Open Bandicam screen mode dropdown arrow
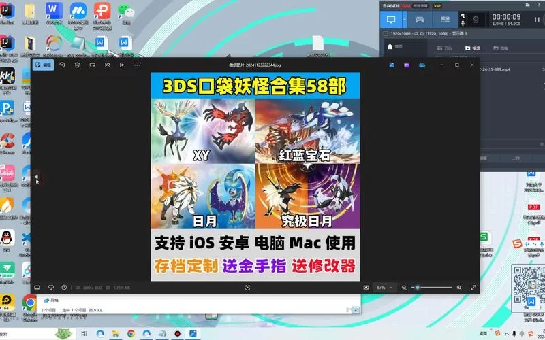The image size is (545, 340). (x=405, y=20)
